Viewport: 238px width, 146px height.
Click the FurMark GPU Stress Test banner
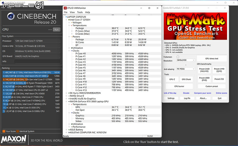pyautogui.click(x=195, y=26)
